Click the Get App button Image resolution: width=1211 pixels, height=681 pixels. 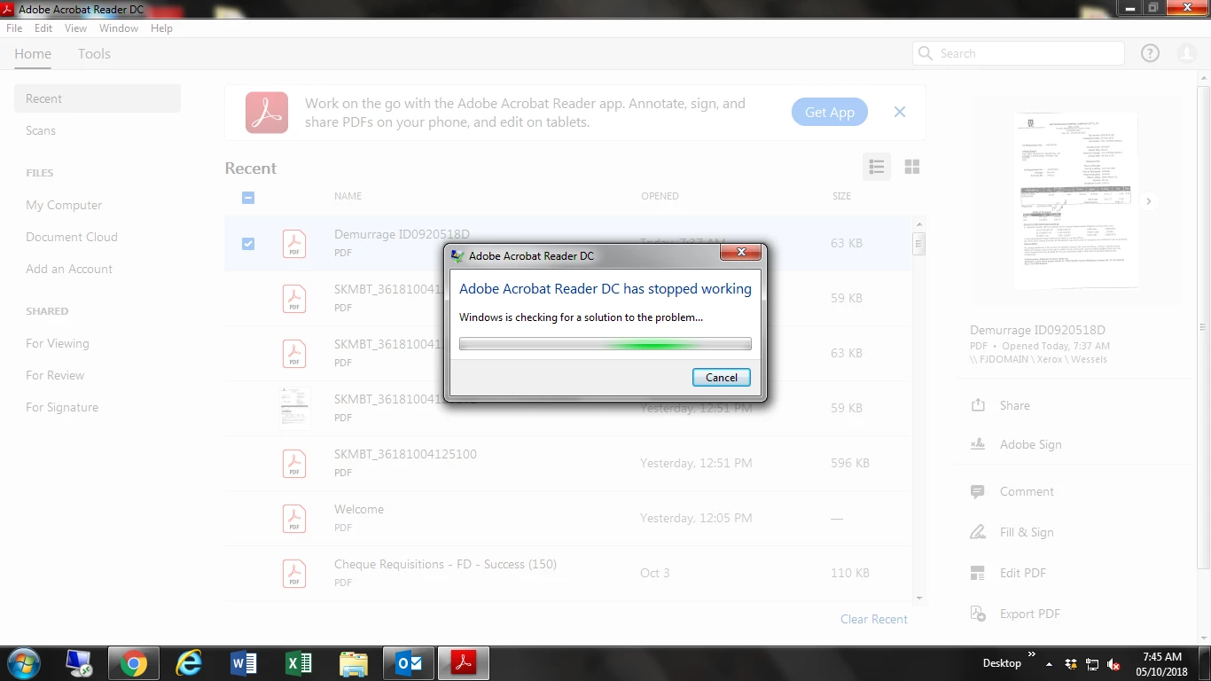(830, 112)
